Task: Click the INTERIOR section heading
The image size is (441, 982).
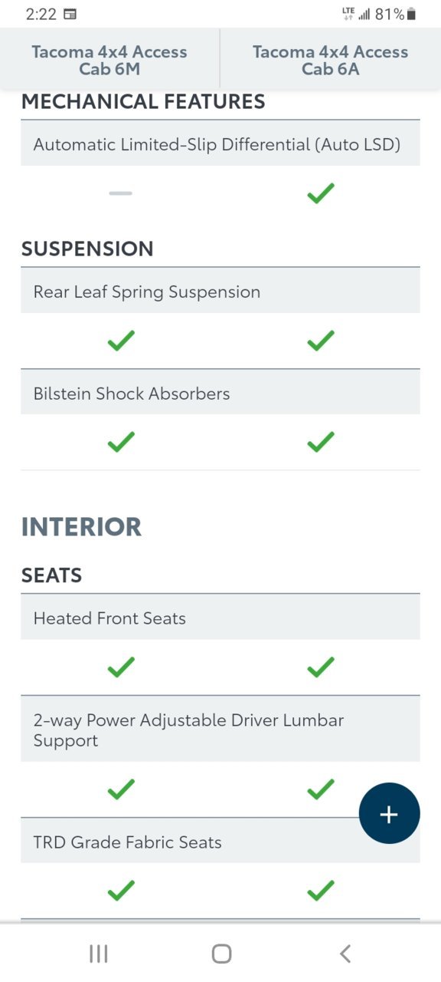Action: pos(81,527)
